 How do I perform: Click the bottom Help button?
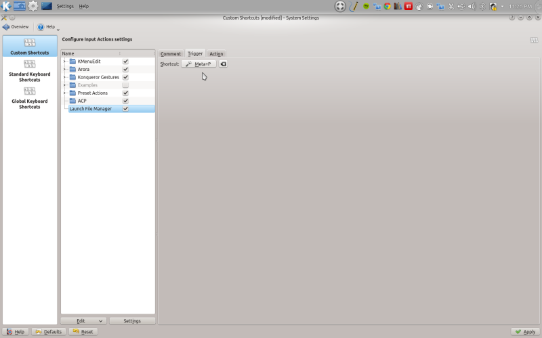pos(16,332)
